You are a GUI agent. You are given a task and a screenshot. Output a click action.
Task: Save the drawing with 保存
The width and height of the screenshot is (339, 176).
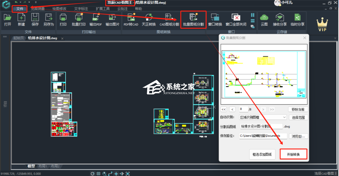click(x=35, y=20)
